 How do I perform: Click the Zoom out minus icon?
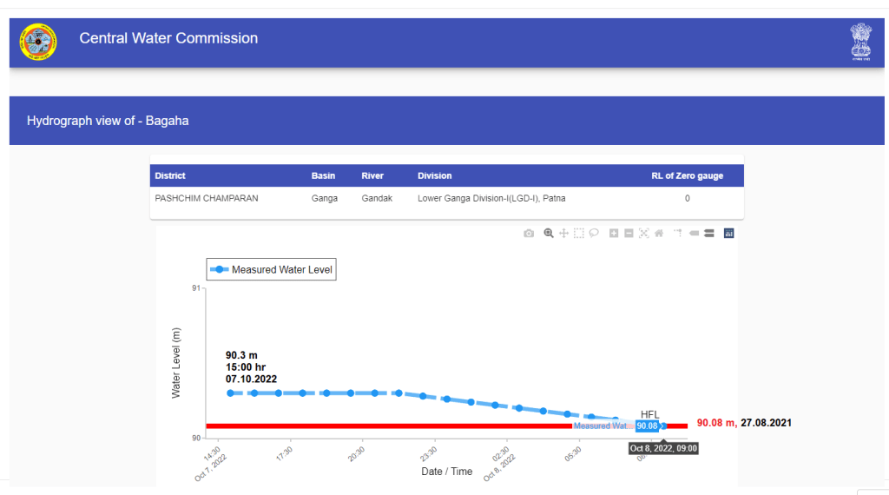click(629, 233)
